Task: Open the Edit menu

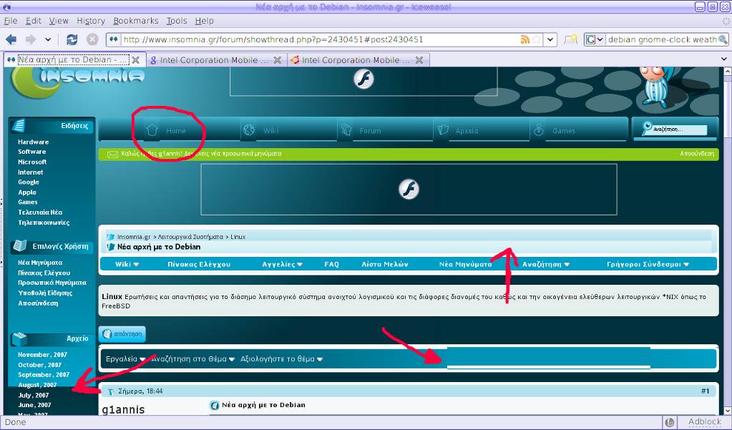Action: [34, 21]
